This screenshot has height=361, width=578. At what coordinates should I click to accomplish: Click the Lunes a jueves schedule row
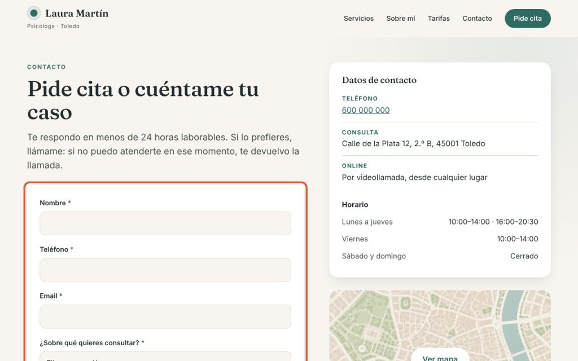(x=440, y=222)
